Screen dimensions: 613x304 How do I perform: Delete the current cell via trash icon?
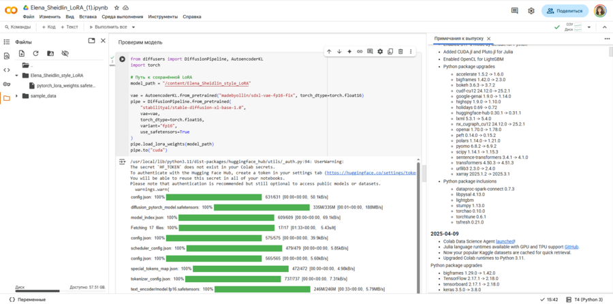(400, 51)
